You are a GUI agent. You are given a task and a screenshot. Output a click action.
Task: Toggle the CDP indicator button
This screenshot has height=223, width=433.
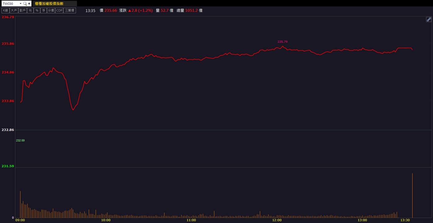[x=59, y=11]
